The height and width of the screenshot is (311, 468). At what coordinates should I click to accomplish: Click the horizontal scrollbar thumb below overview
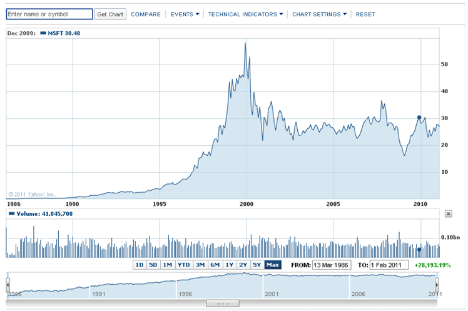[223, 303]
